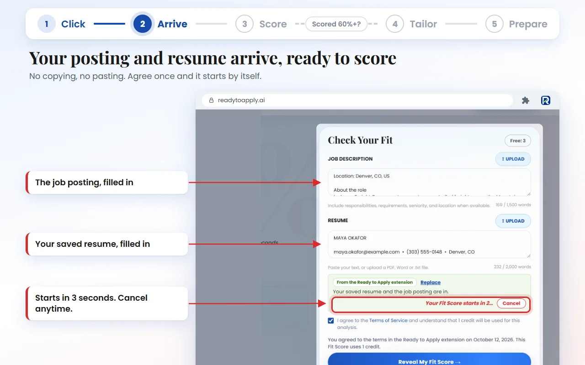Open the browser extensions puzzle icon

pyautogui.click(x=526, y=100)
